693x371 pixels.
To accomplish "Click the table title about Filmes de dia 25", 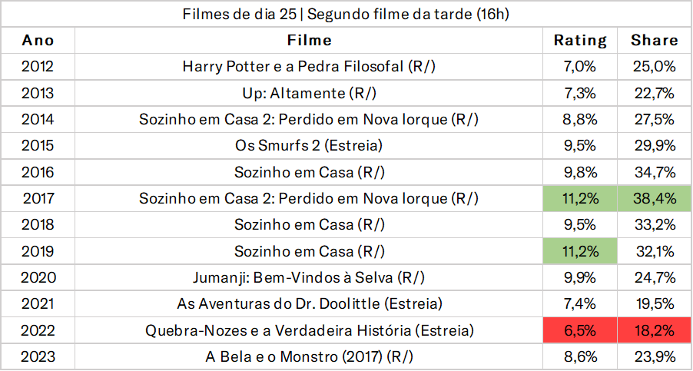I will 346,14.
